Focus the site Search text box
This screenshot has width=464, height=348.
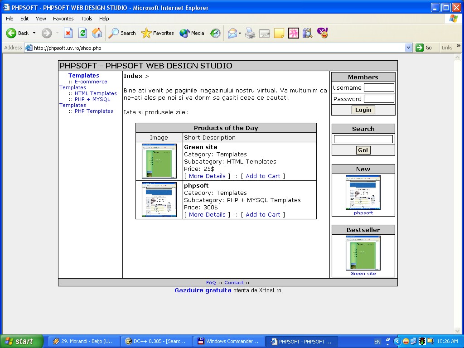[x=363, y=139]
